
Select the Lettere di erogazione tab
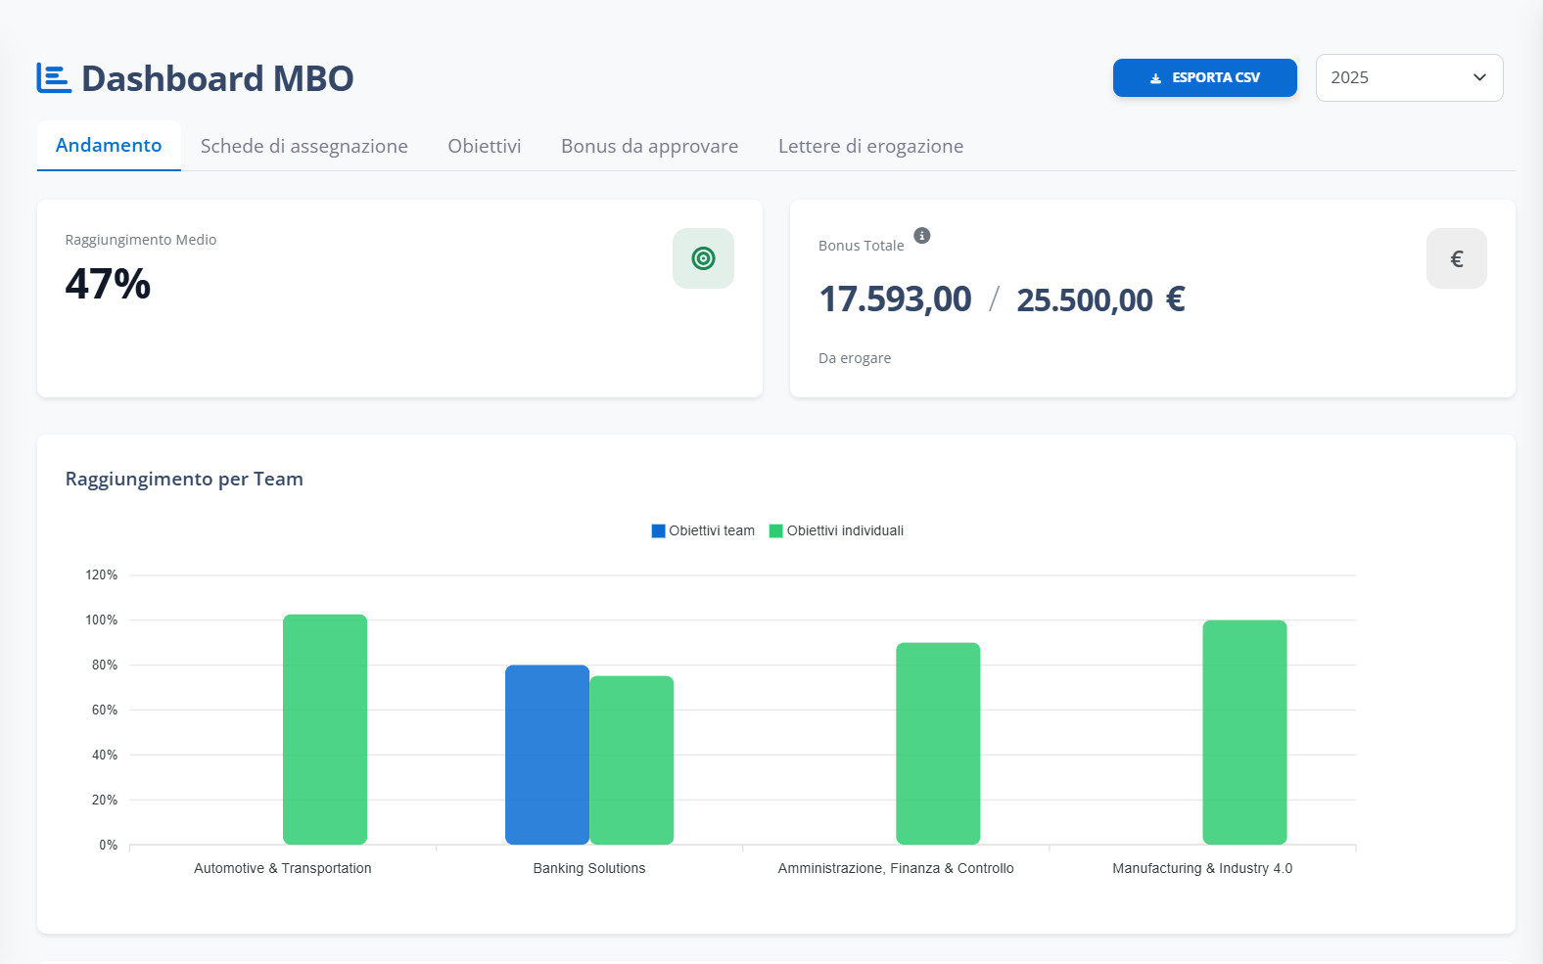coord(870,146)
